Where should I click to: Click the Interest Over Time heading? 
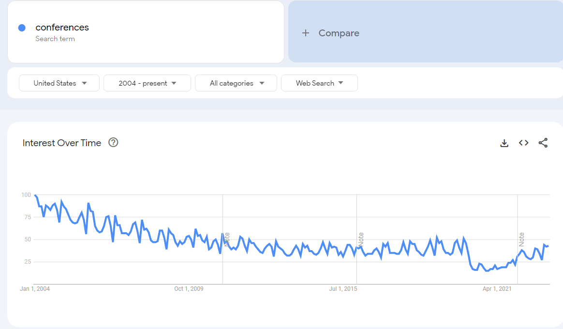[x=62, y=143]
